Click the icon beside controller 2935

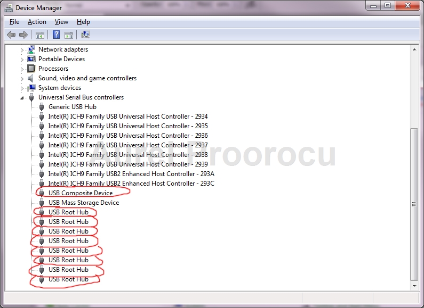pyautogui.click(x=42, y=126)
